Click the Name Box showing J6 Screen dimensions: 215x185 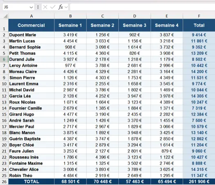pyautogui.click(x=18, y=7)
